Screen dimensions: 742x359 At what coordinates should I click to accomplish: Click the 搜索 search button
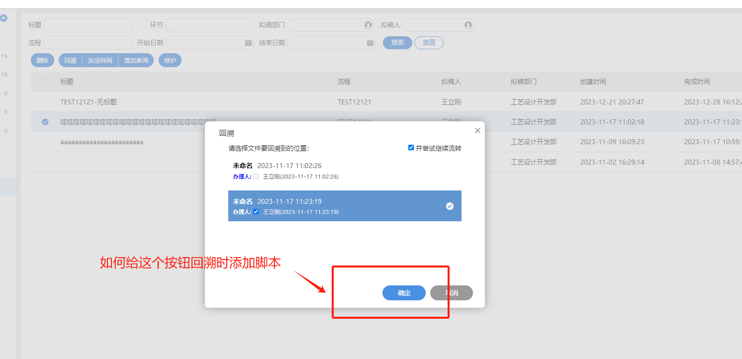tap(397, 42)
